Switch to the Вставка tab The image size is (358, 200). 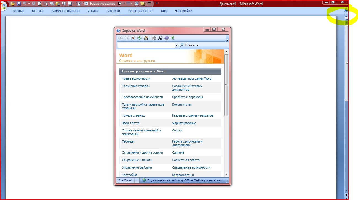click(x=38, y=11)
